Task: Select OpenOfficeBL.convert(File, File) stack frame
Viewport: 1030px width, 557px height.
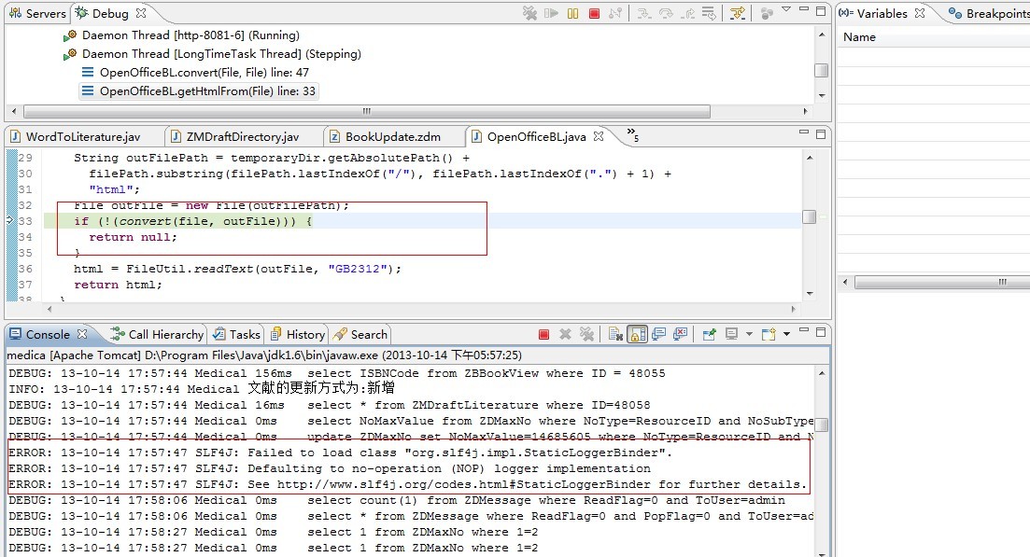Action: [x=204, y=73]
